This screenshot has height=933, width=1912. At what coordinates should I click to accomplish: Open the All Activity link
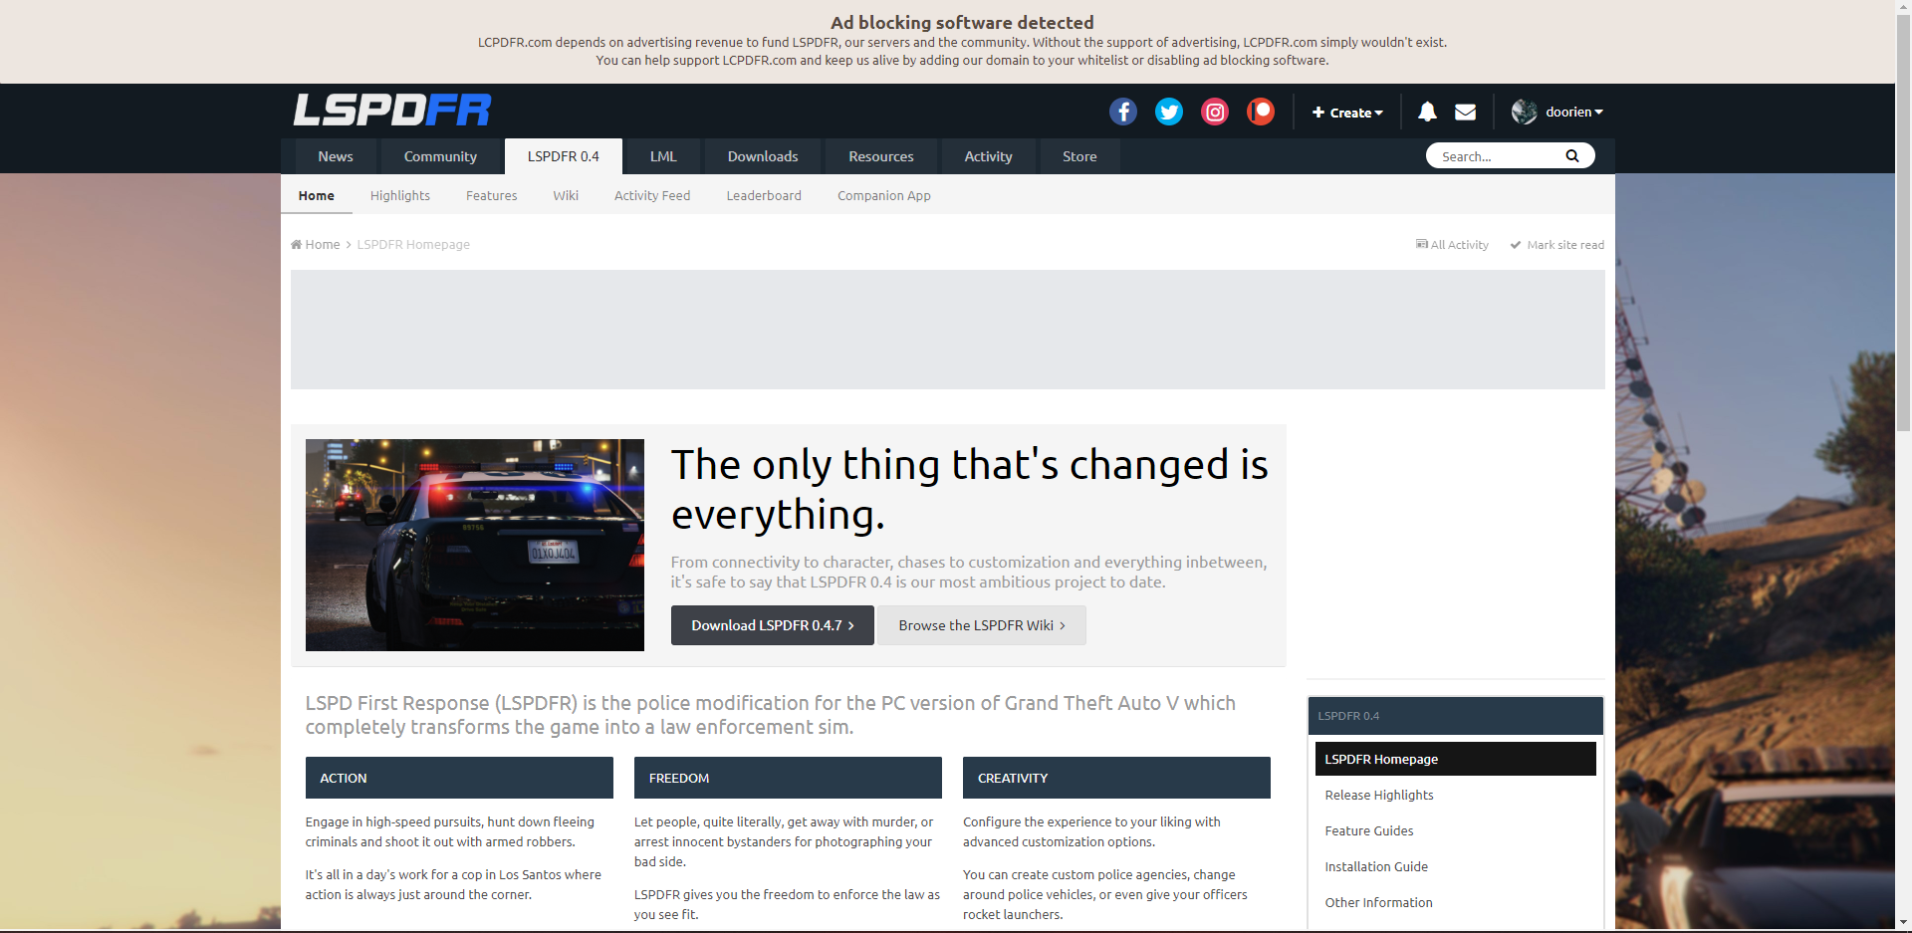coord(1453,245)
